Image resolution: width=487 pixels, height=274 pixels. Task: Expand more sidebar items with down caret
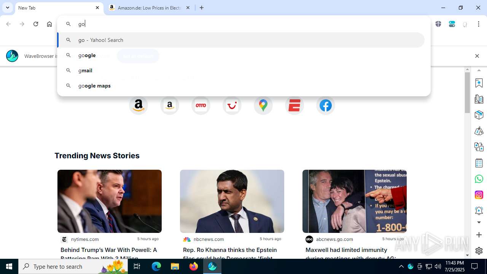pos(479,222)
